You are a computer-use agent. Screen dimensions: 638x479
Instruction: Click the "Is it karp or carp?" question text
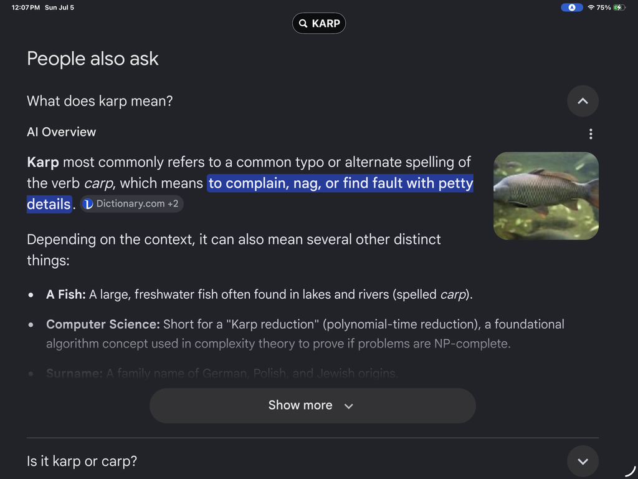(x=82, y=461)
